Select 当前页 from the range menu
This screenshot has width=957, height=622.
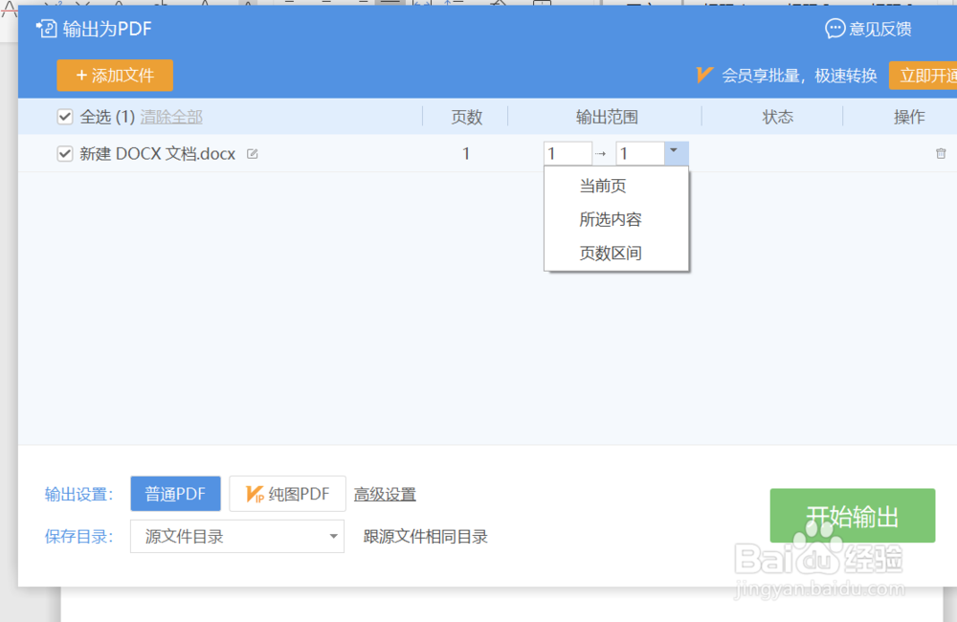tap(602, 186)
